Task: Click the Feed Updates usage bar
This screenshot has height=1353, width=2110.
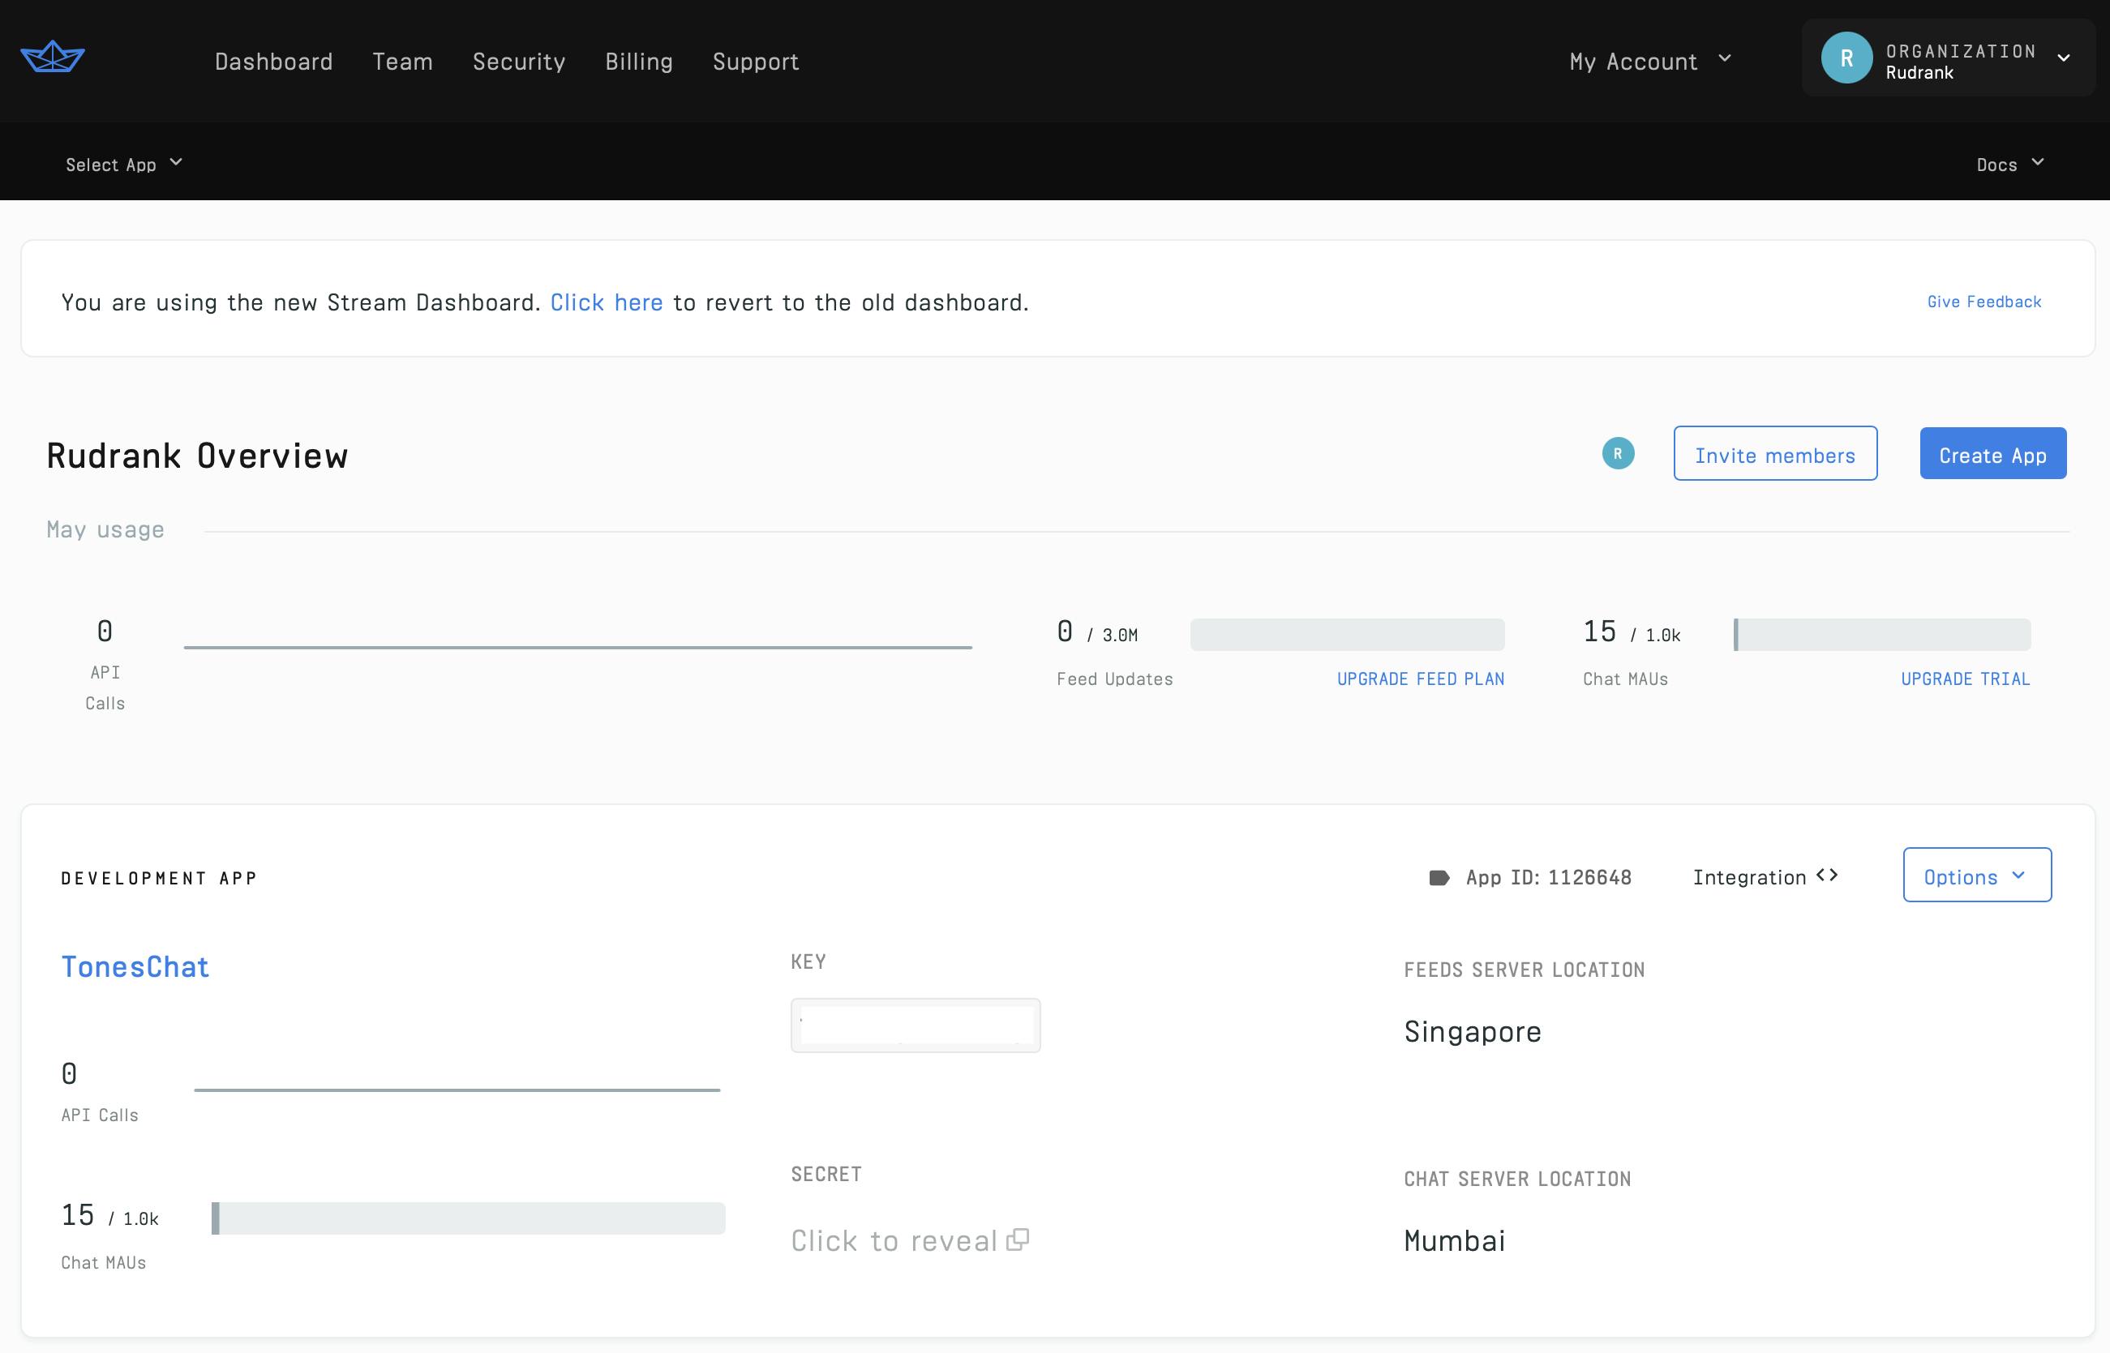Action: click(x=1347, y=634)
